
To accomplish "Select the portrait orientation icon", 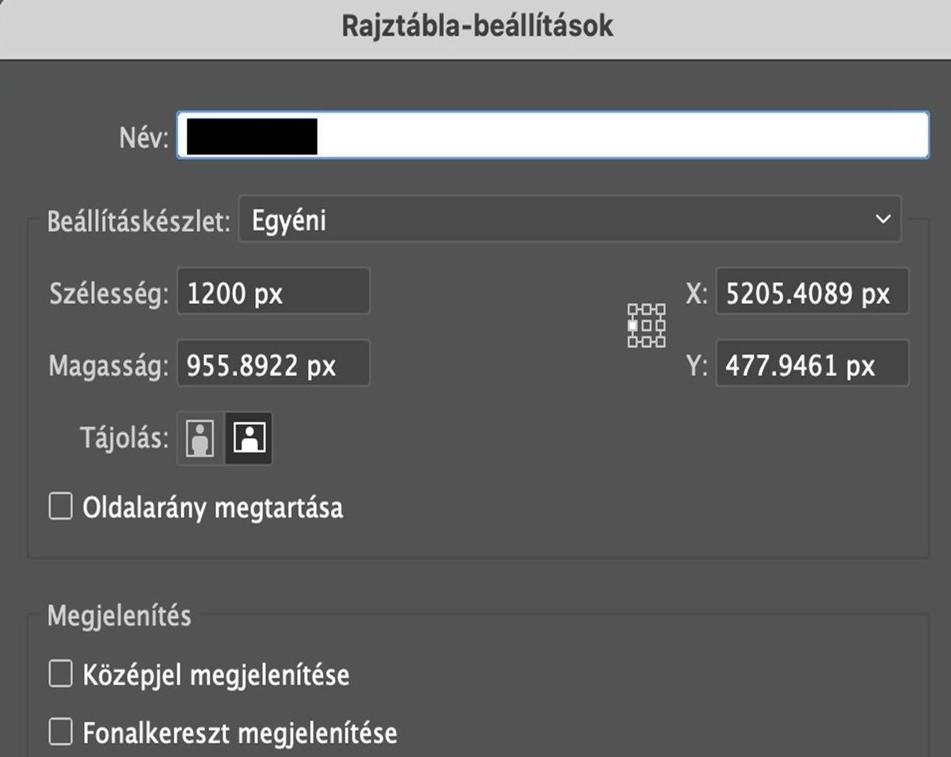I will tap(200, 437).
